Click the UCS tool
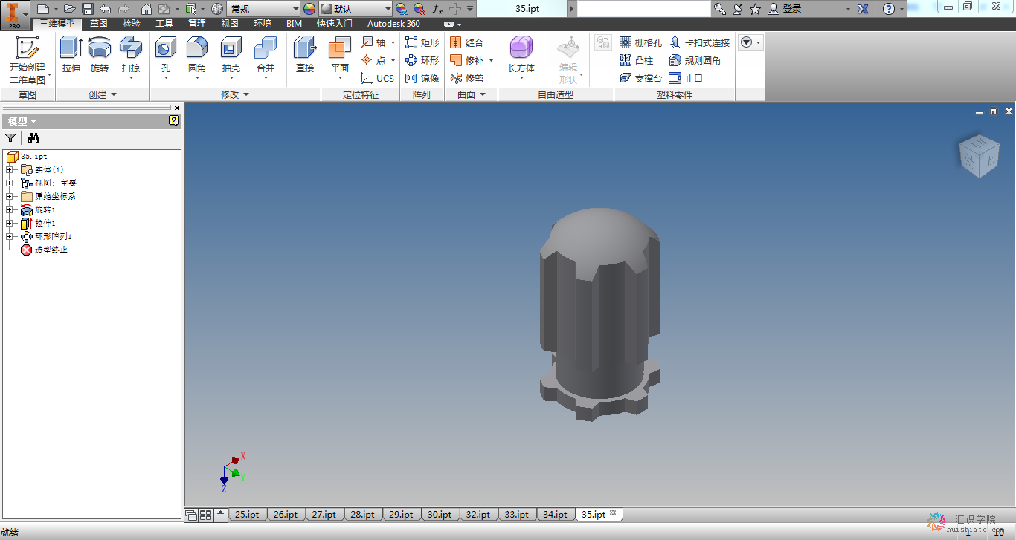This screenshot has width=1016, height=540. coord(378,78)
